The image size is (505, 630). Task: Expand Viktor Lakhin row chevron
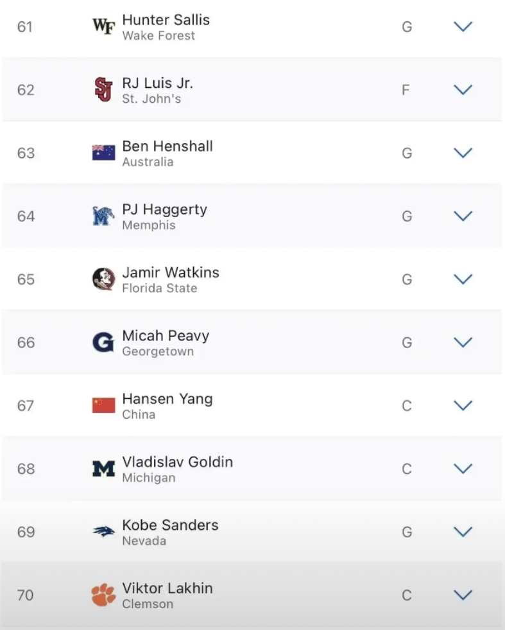point(463,595)
